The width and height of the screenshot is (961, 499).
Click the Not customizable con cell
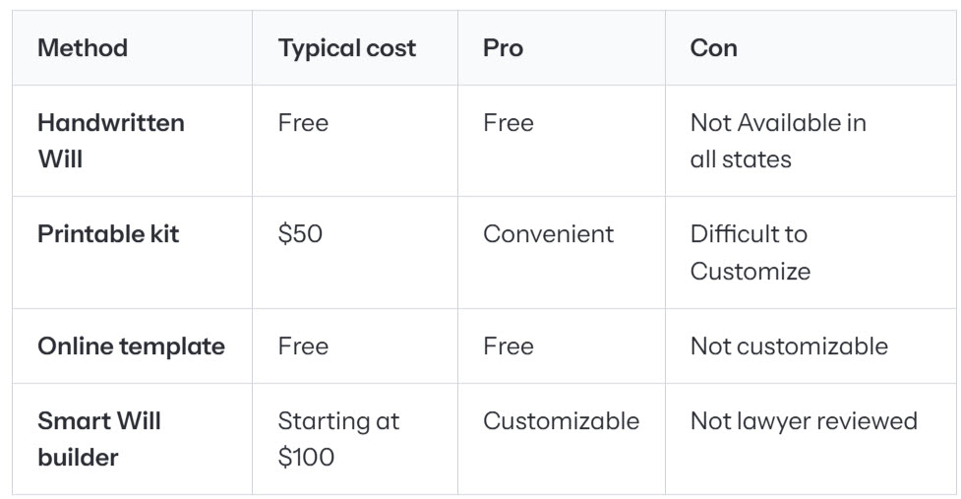tap(789, 345)
